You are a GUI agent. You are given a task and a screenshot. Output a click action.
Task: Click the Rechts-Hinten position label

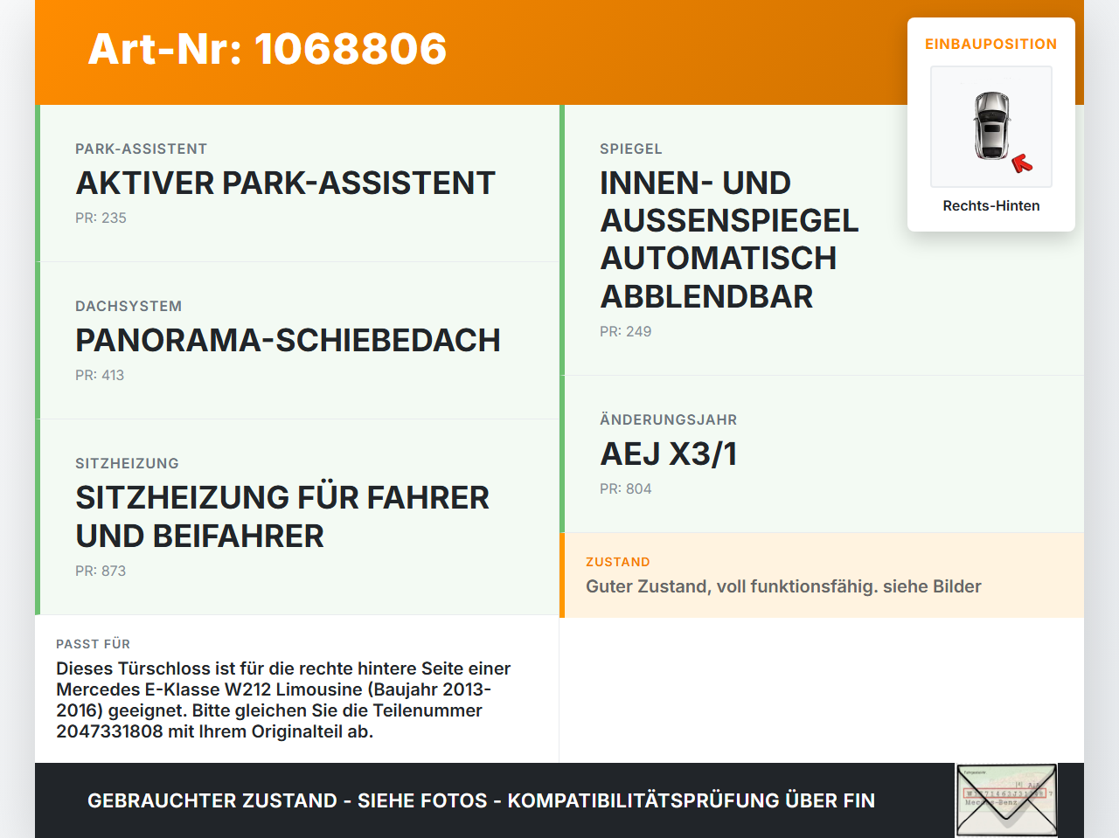coord(991,205)
